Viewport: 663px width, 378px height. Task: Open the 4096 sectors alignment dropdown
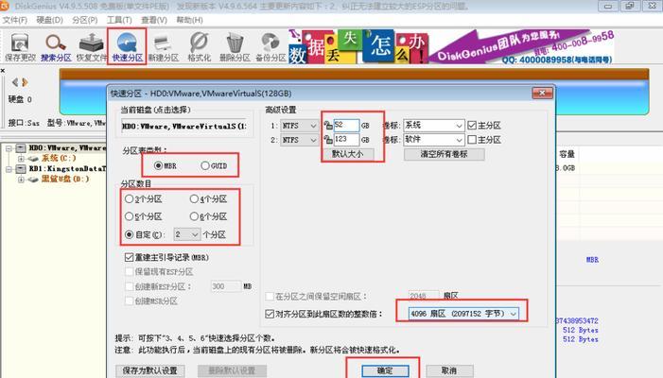(463, 314)
